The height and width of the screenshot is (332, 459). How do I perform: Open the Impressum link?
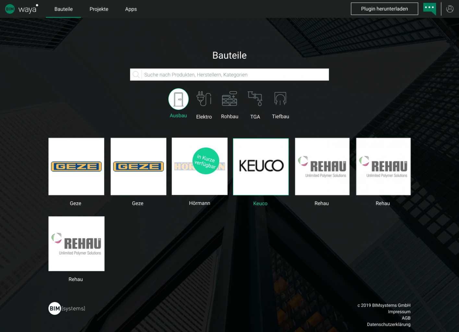(x=399, y=312)
